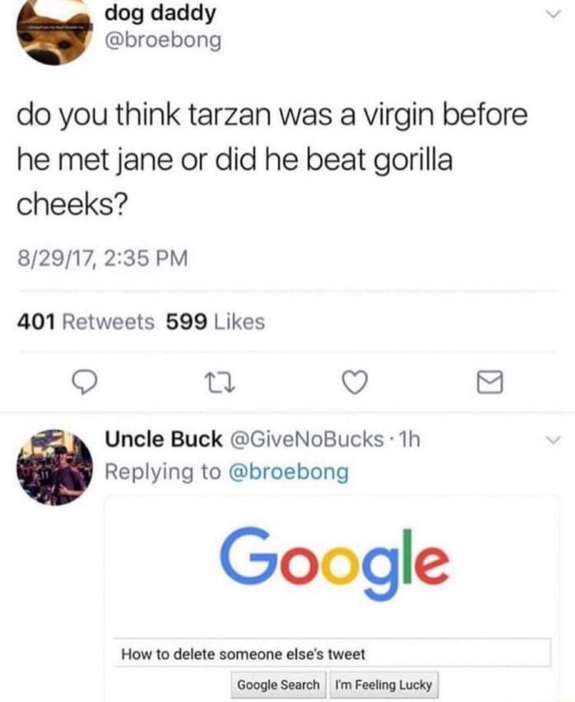Expand the chevron menu on dog daddy's tweet
Viewport: 575px width, 702px height.
(553, 14)
